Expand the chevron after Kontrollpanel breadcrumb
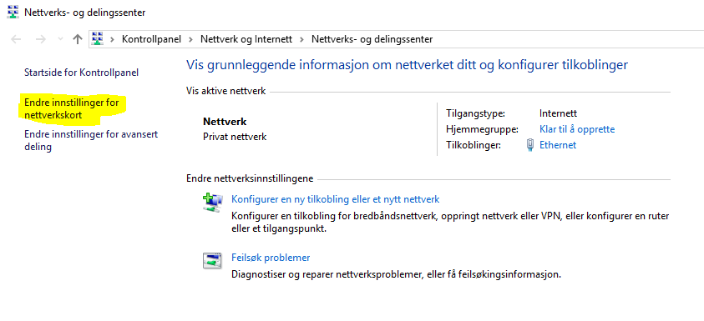Screen dimensions: 704x321 [190, 39]
